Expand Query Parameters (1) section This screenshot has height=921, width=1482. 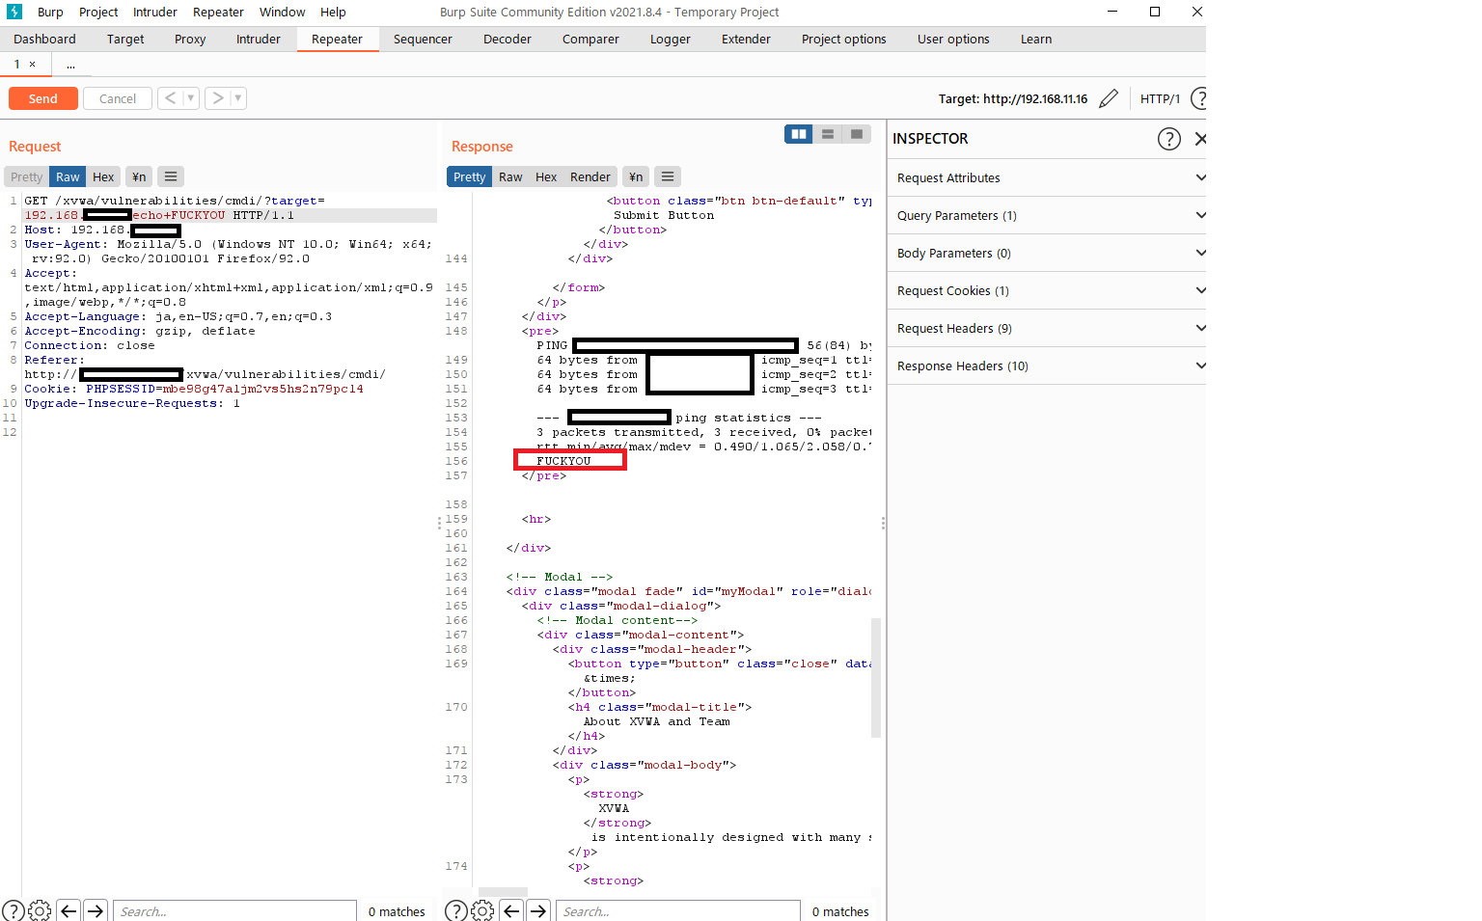click(1047, 215)
